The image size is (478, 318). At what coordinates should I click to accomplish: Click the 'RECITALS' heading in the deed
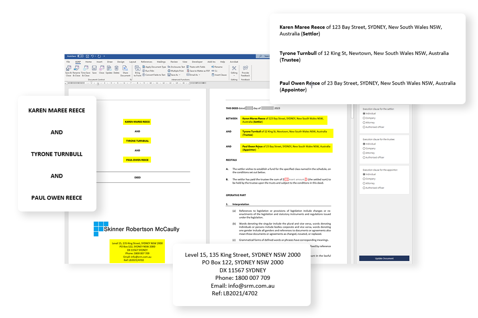231,160
